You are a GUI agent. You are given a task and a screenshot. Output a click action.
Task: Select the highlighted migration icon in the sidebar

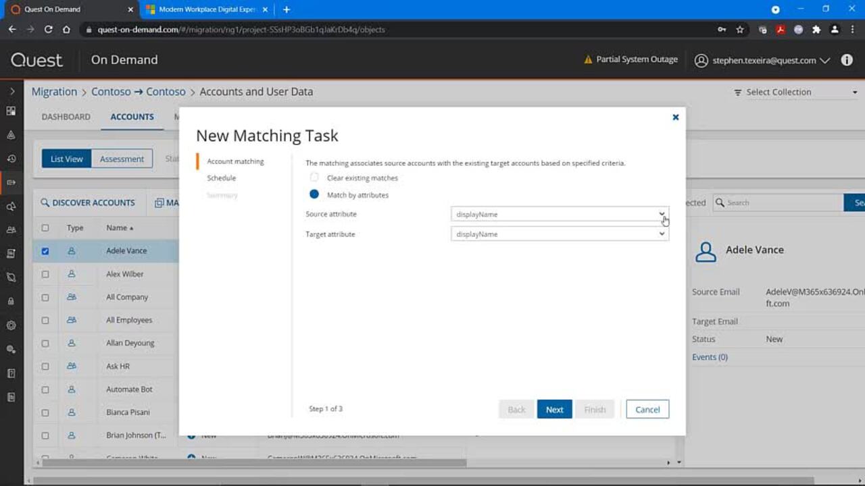pyautogui.click(x=11, y=182)
